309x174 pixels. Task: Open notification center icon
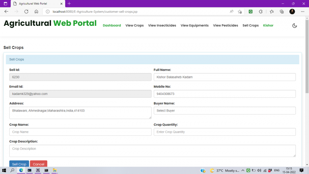[x=301, y=171]
